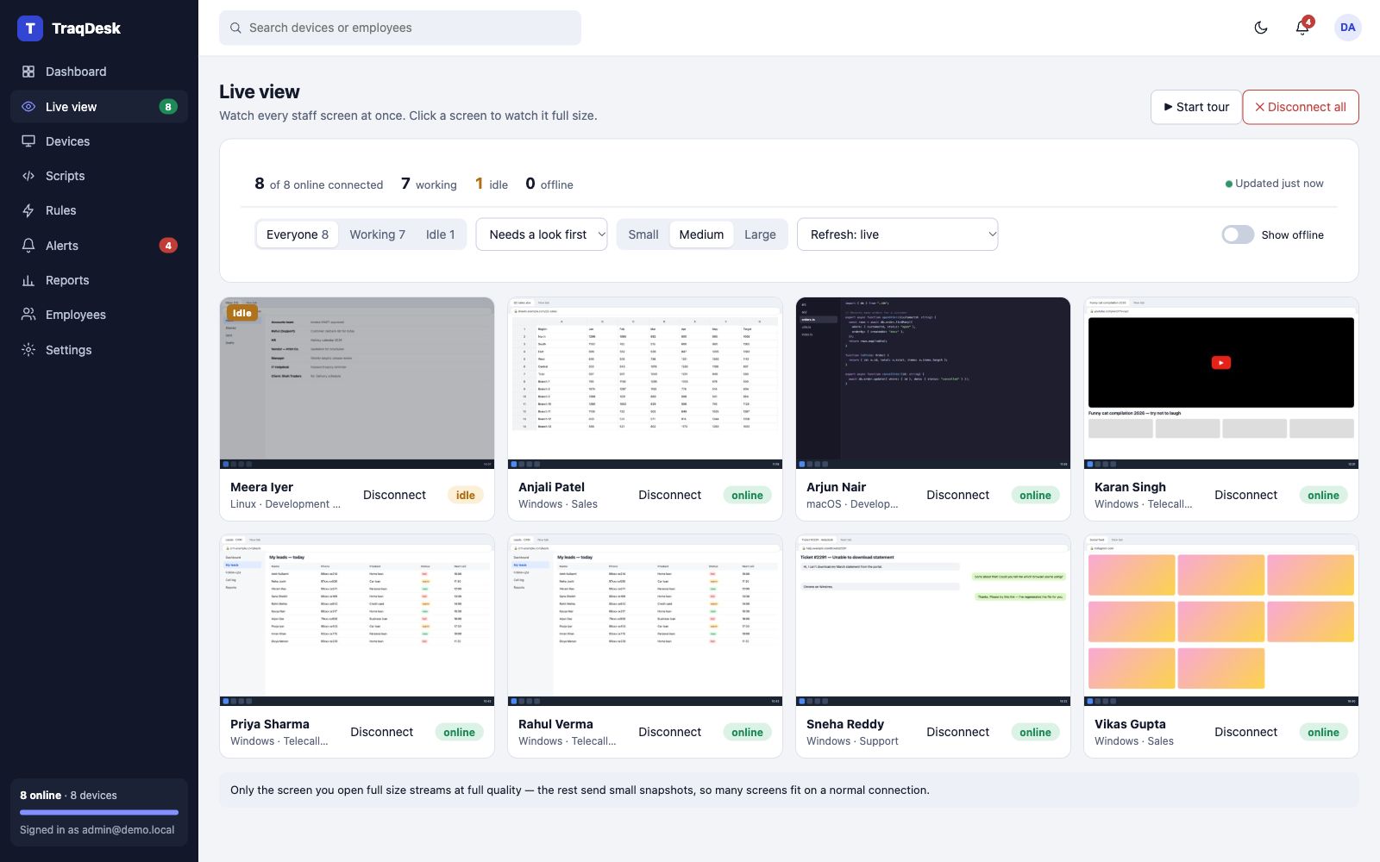Open Devices in the sidebar

point(99,141)
